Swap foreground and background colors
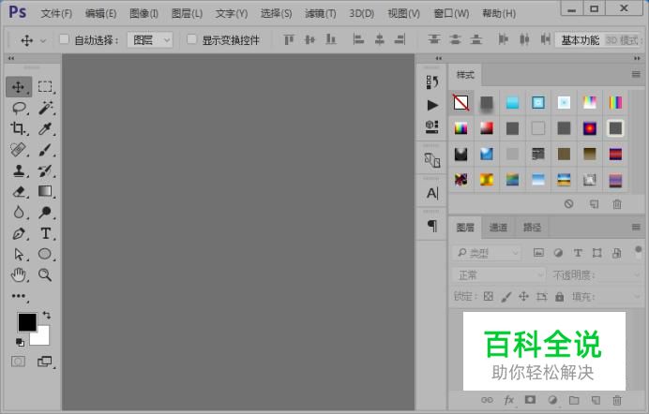 (x=46, y=316)
